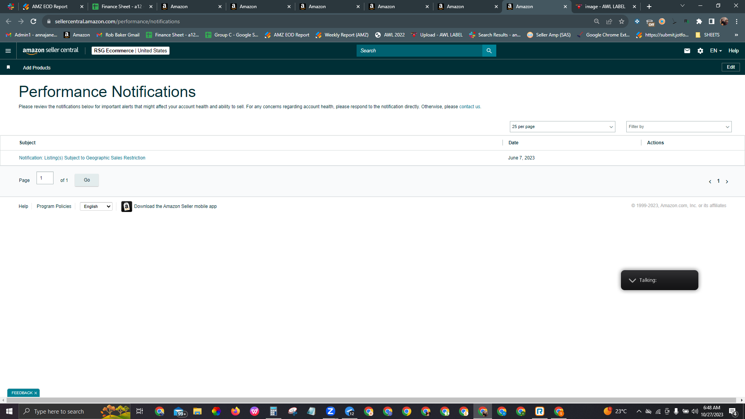The height and width of the screenshot is (419, 745).
Task: Click the Add Products link
Action: pyautogui.click(x=36, y=68)
